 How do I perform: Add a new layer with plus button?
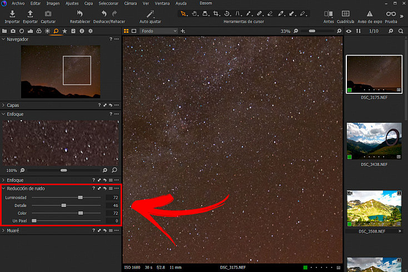pos(183,31)
